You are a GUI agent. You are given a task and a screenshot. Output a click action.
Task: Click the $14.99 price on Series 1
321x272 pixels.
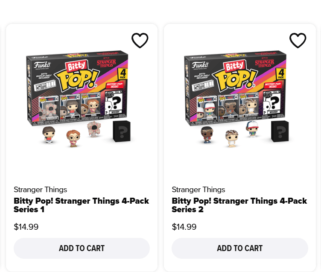tap(26, 227)
